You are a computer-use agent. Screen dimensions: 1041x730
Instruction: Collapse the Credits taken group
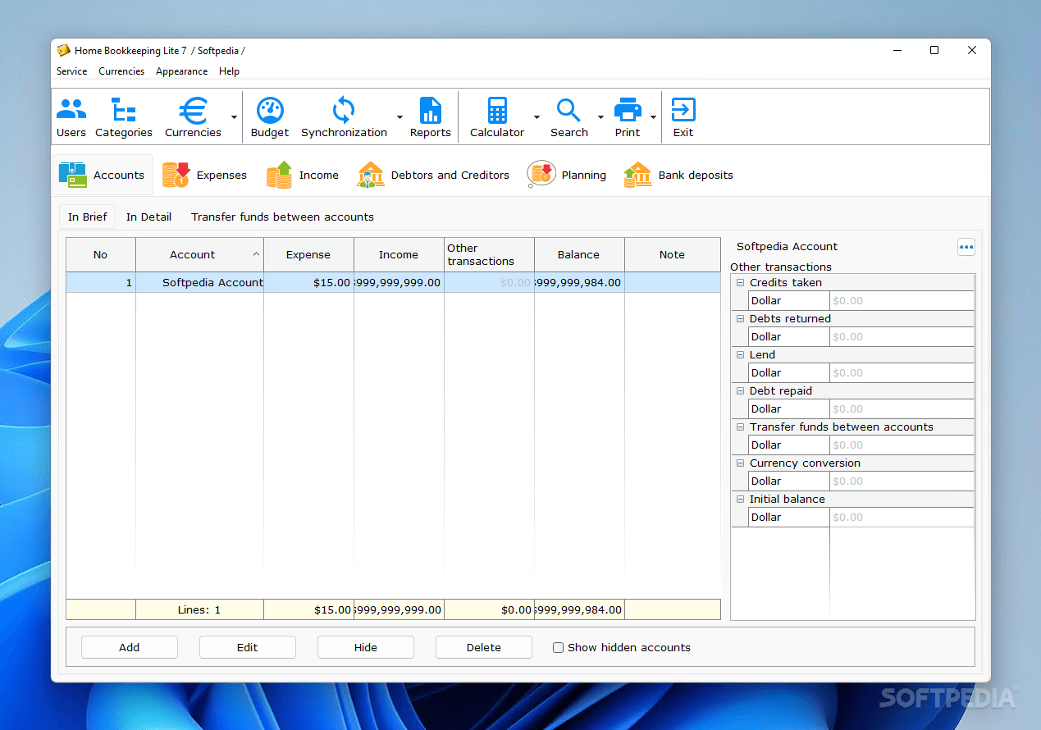click(740, 282)
